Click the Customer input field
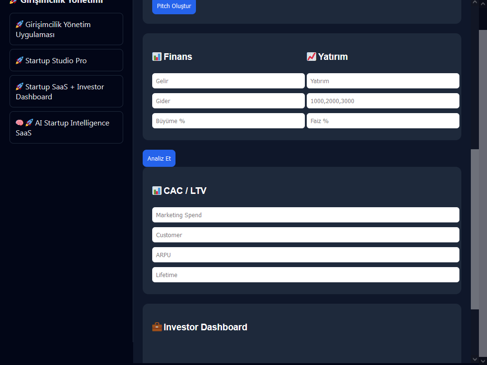 point(305,235)
